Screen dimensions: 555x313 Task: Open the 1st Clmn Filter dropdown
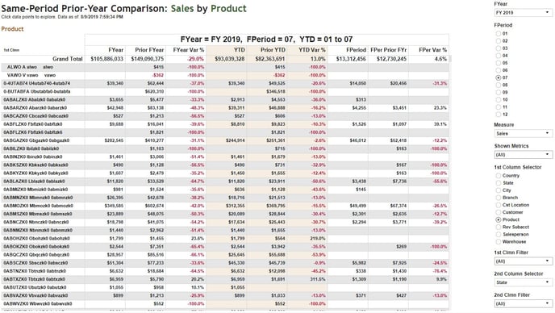coord(524,261)
